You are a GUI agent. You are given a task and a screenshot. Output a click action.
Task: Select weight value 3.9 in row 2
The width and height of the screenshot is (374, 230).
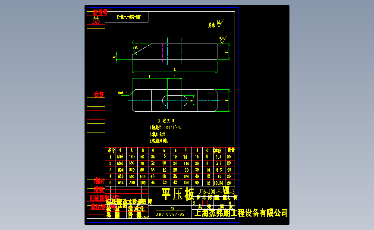pos(219,164)
